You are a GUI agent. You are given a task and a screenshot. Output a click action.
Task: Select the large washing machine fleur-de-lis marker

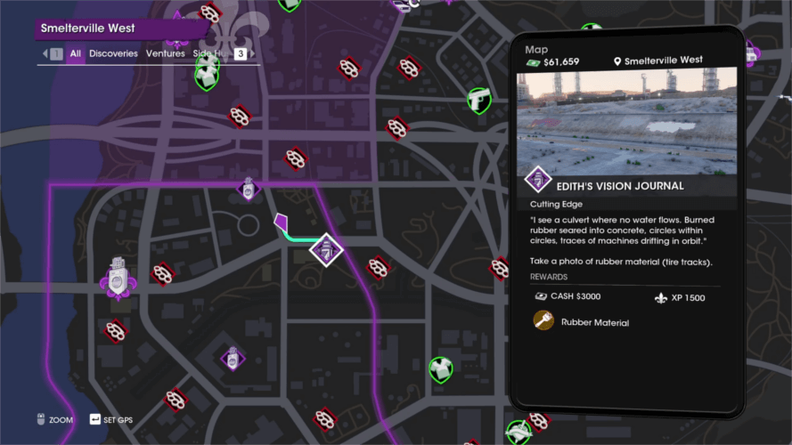(x=118, y=279)
